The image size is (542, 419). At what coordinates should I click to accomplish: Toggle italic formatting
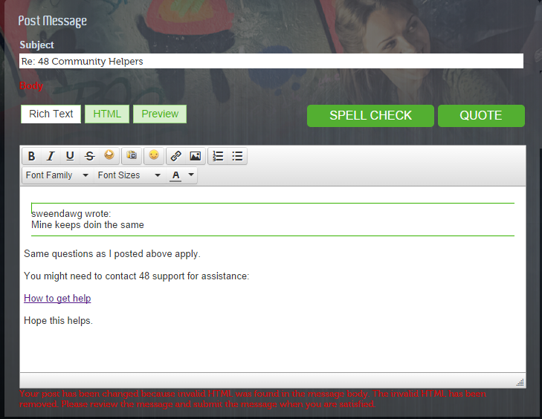[x=51, y=156]
